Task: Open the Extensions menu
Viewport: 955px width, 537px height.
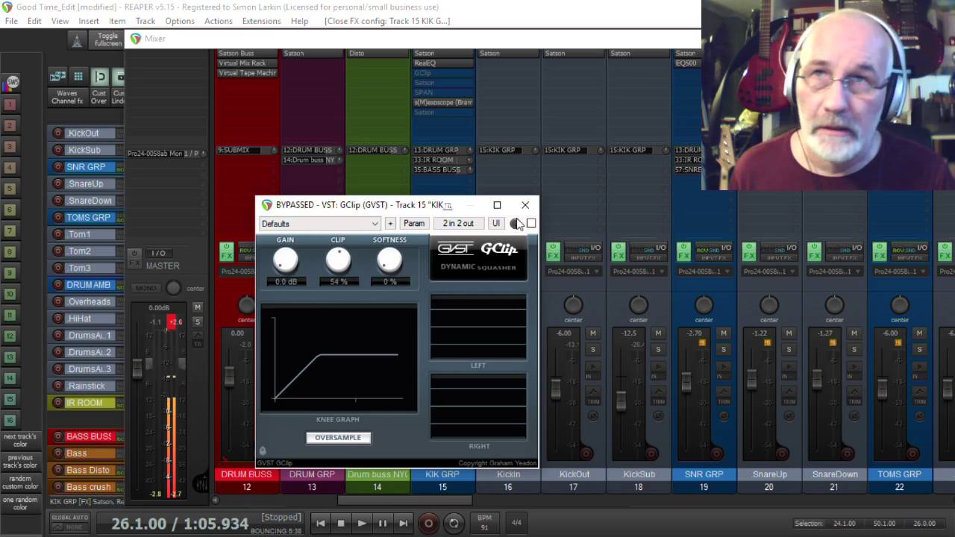Action: pos(261,21)
